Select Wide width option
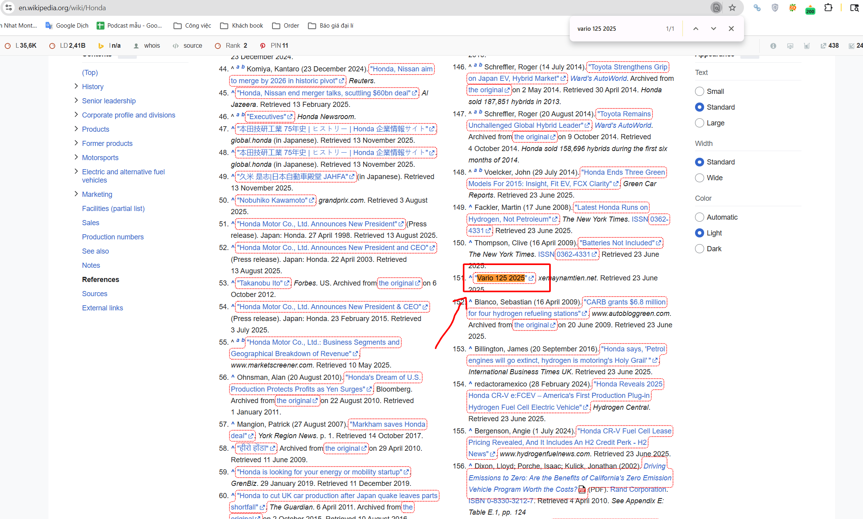The height and width of the screenshot is (519, 863). coord(699,178)
